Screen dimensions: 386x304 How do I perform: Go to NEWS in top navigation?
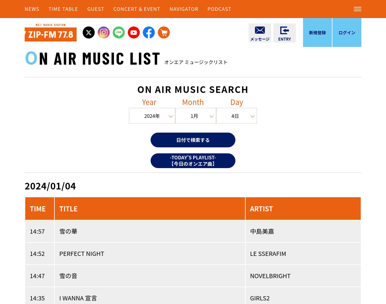tap(32, 9)
